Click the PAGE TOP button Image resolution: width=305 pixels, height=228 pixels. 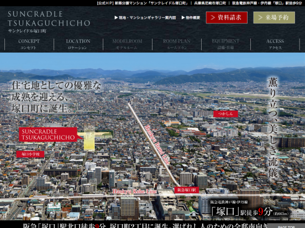pos(286,226)
